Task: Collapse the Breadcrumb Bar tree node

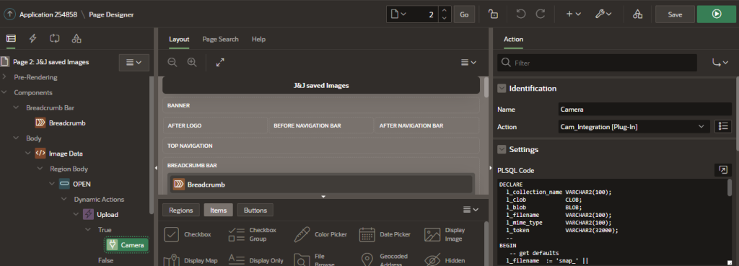Action: click(17, 107)
